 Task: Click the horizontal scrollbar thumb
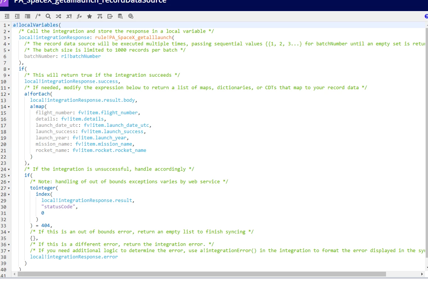click(202, 274)
